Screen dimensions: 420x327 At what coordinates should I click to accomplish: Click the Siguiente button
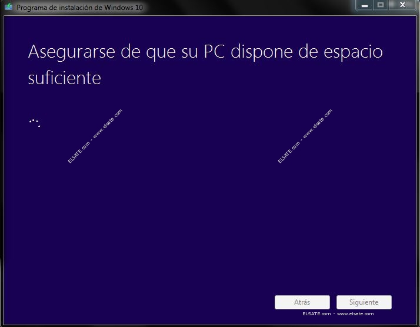pos(364,302)
